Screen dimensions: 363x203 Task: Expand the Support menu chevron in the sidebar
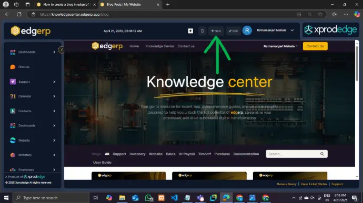tap(54, 82)
